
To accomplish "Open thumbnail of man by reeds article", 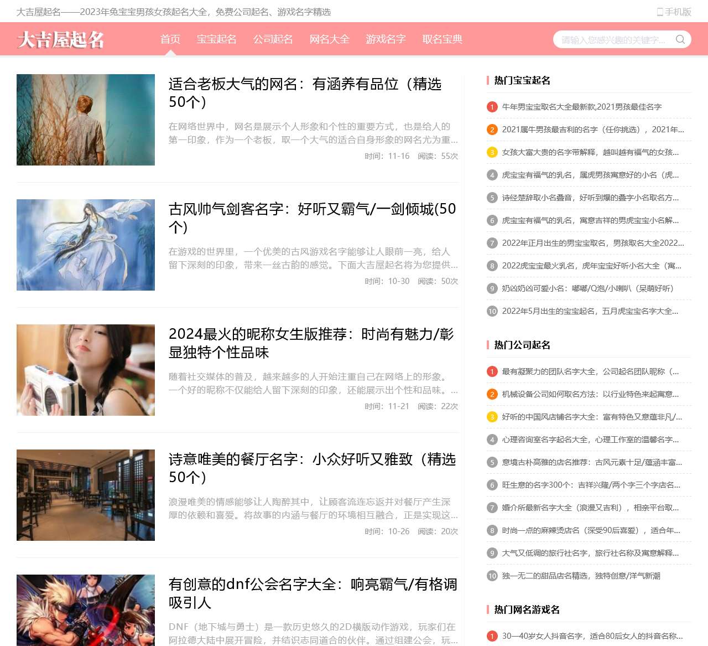I will click(86, 120).
